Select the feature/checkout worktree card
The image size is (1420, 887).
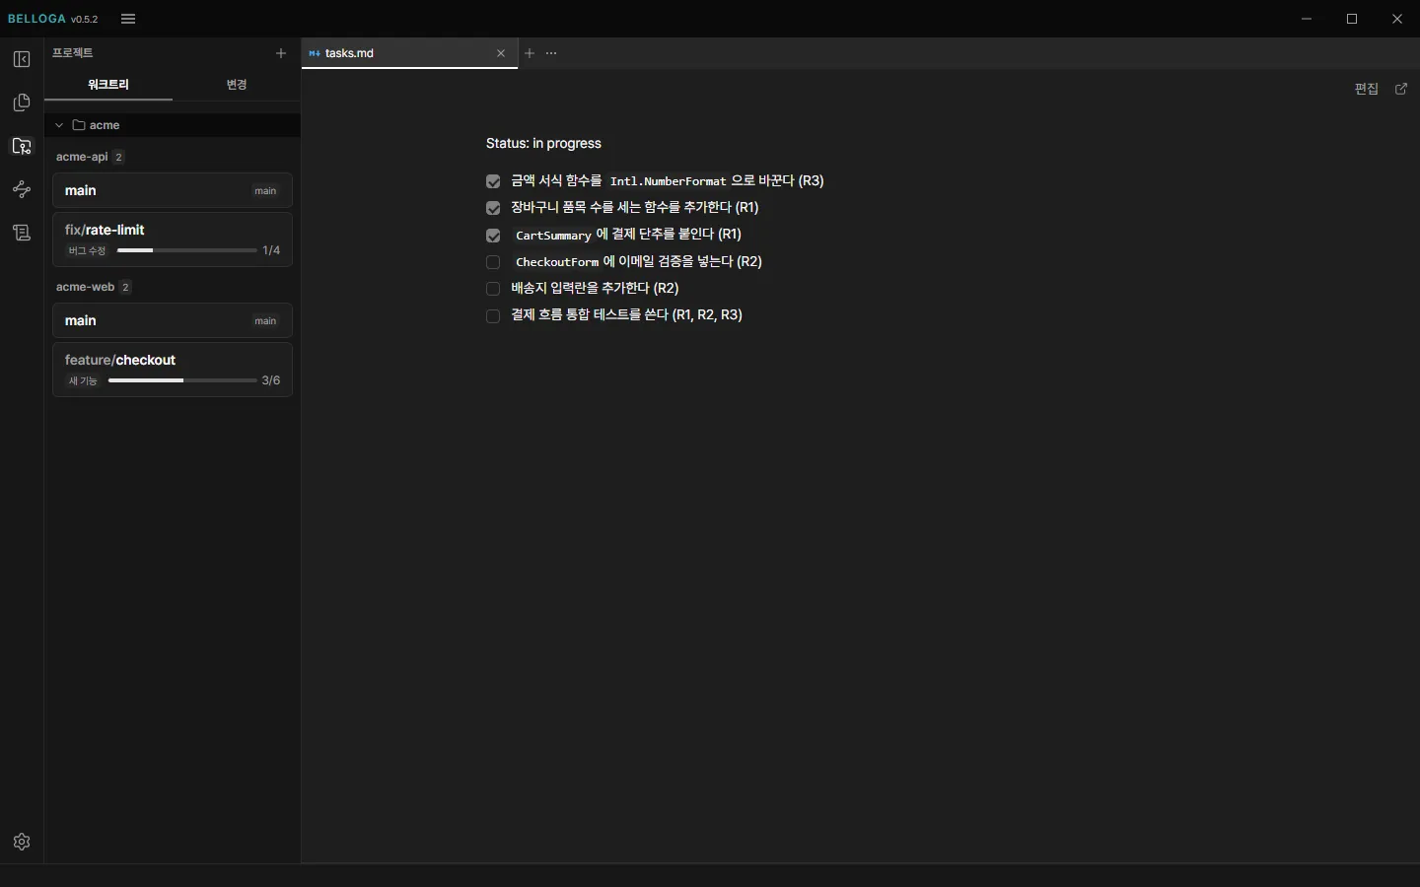coord(173,370)
